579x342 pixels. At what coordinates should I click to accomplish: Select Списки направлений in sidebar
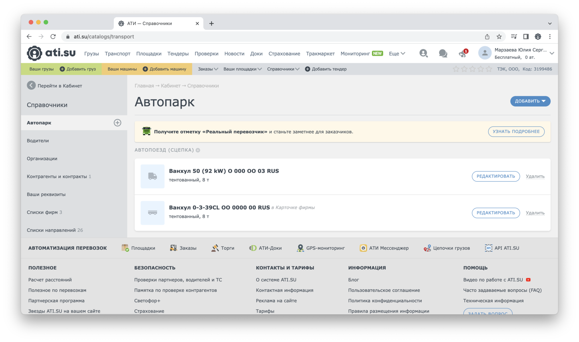[x=74, y=230]
